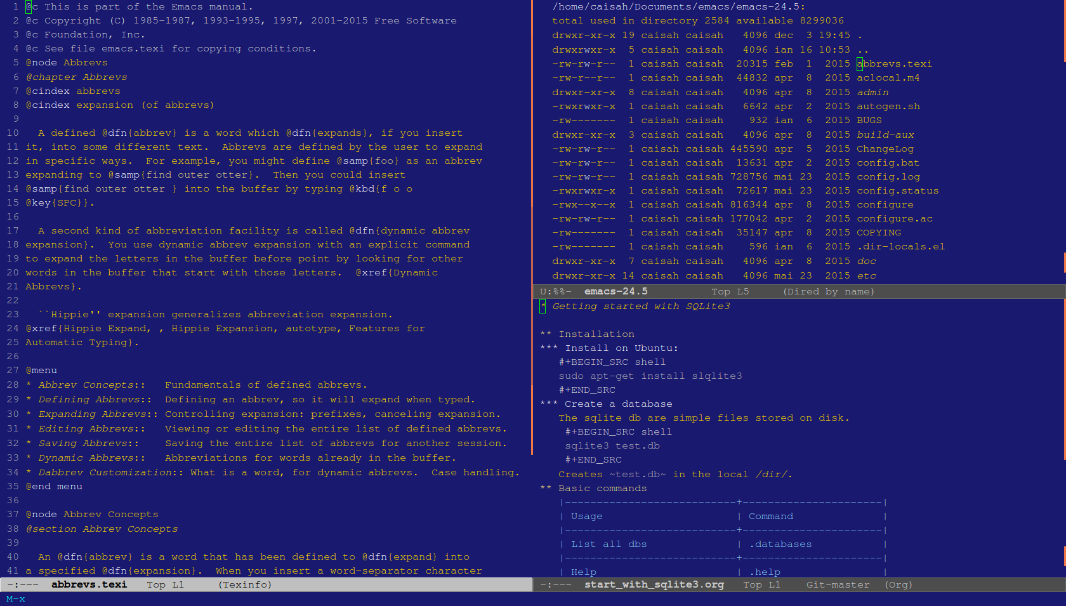
Task: Follow the Abbrev Concepts menu entry
Action: (x=86, y=385)
